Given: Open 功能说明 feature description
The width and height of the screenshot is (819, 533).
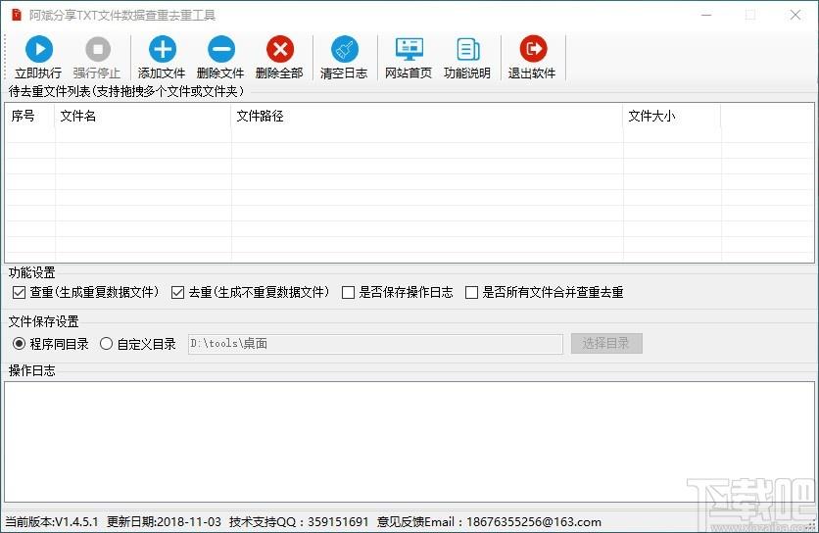Looking at the screenshot, I should click(x=467, y=57).
